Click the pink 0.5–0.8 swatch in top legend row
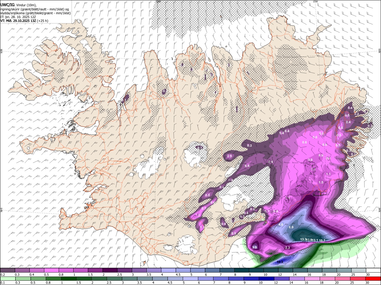 tap(51, 270)
